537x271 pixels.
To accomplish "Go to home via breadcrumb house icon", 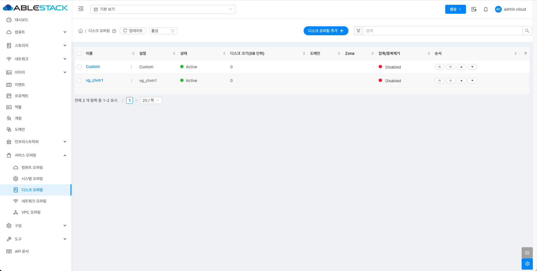I will pos(81,31).
